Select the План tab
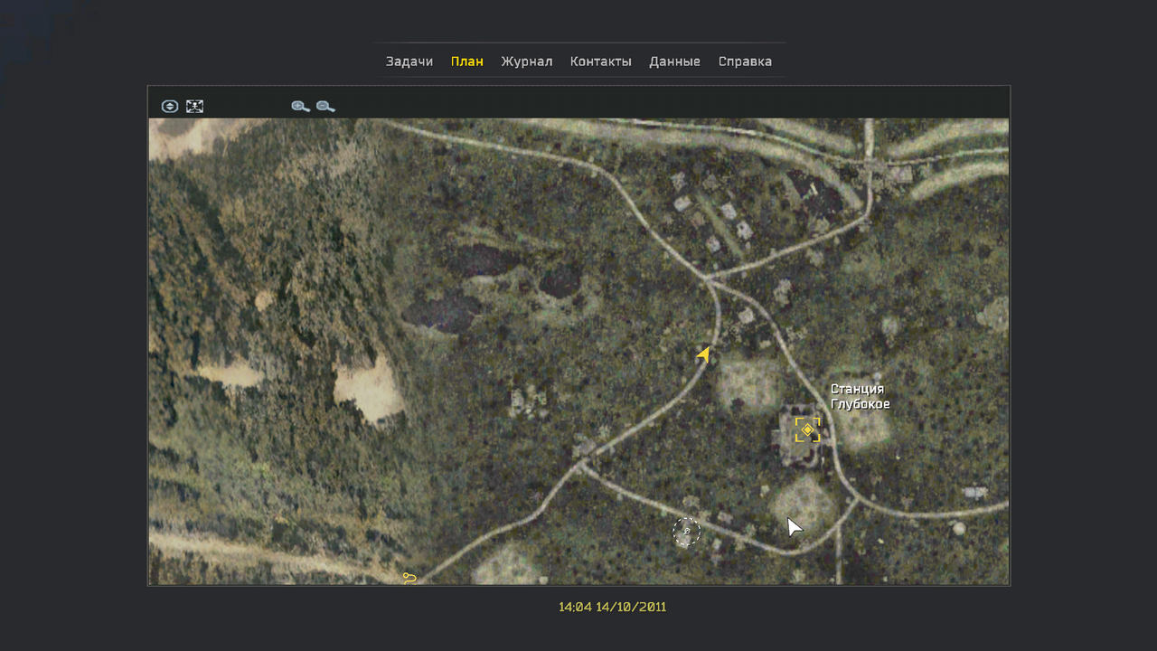The height and width of the screenshot is (651, 1157). pyautogui.click(x=467, y=61)
